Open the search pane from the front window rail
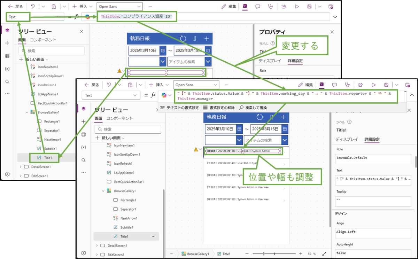Screen dimensions: 418x259 (x=83, y=160)
